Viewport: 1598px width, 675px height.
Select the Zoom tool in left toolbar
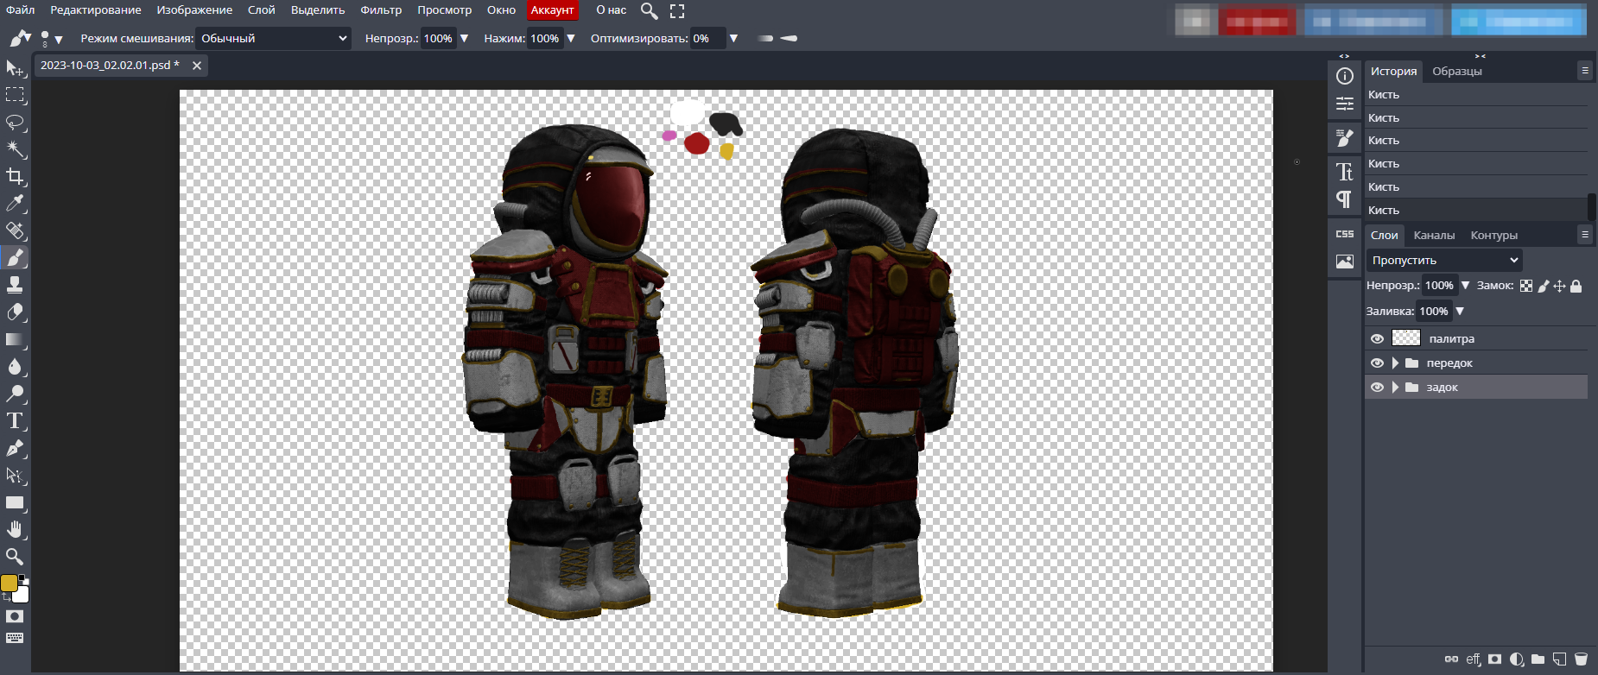coord(15,557)
